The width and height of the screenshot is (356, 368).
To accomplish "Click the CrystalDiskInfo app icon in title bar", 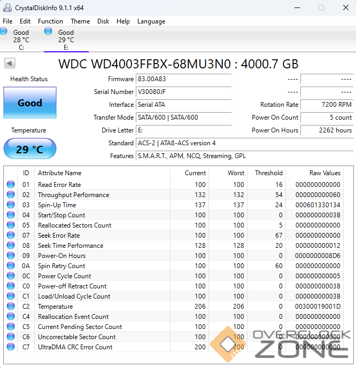I will [7, 8].
